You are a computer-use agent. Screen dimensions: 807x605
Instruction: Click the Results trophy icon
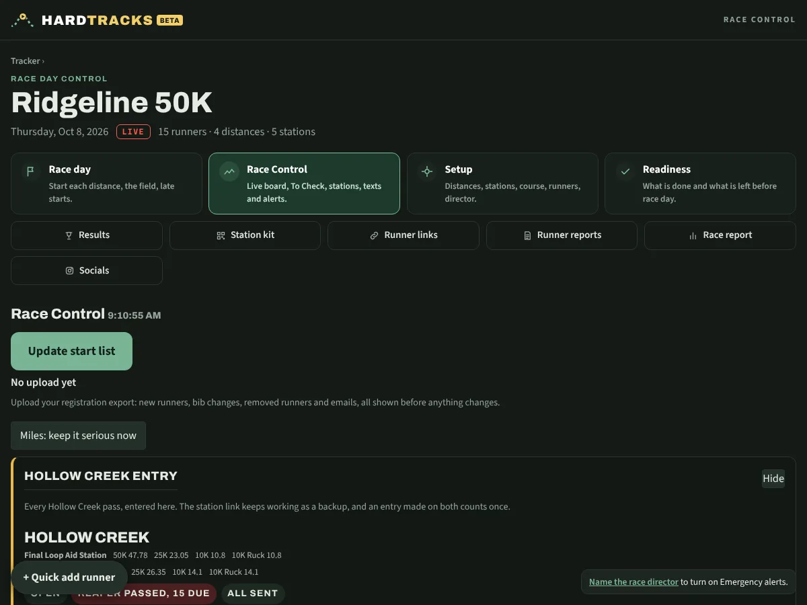tap(69, 235)
